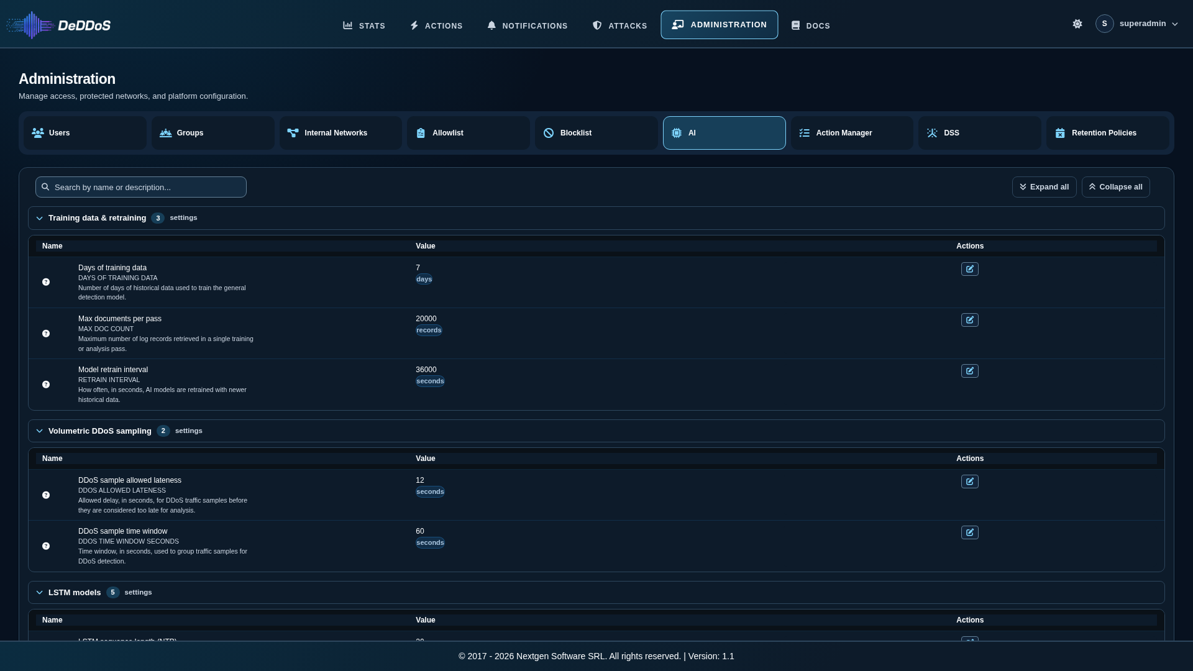
Task: Show help for DDoS sample allowed lateness
Action: pyautogui.click(x=46, y=495)
